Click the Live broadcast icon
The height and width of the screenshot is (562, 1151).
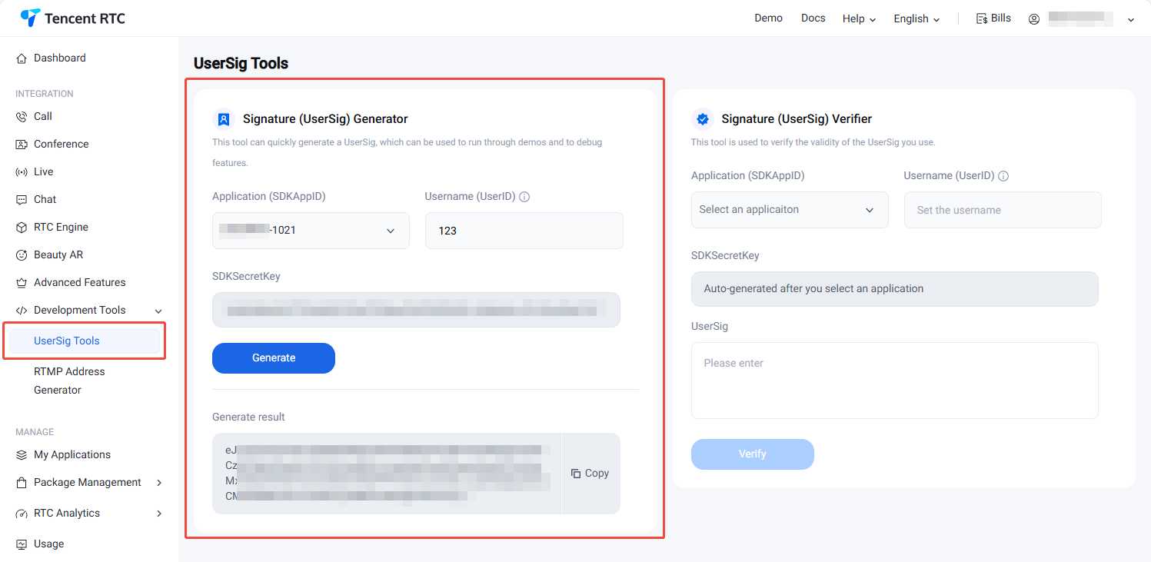22,172
